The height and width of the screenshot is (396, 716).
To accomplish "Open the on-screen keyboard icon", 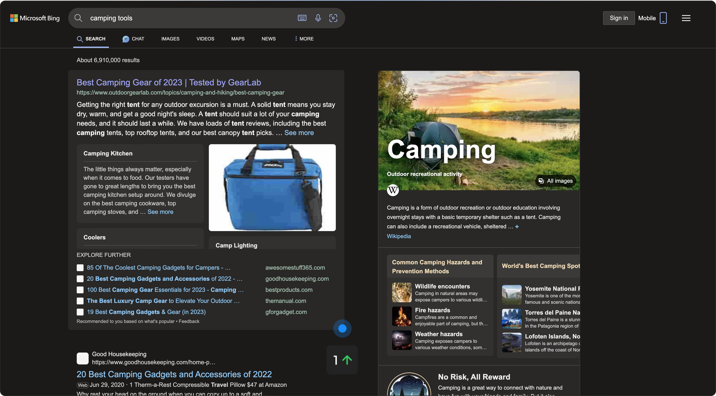I will pyautogui.click(x=302, y=18).
